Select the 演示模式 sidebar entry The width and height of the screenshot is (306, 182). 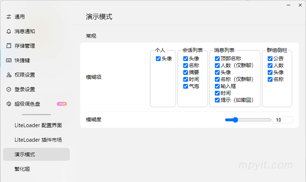tap(36, 155)
